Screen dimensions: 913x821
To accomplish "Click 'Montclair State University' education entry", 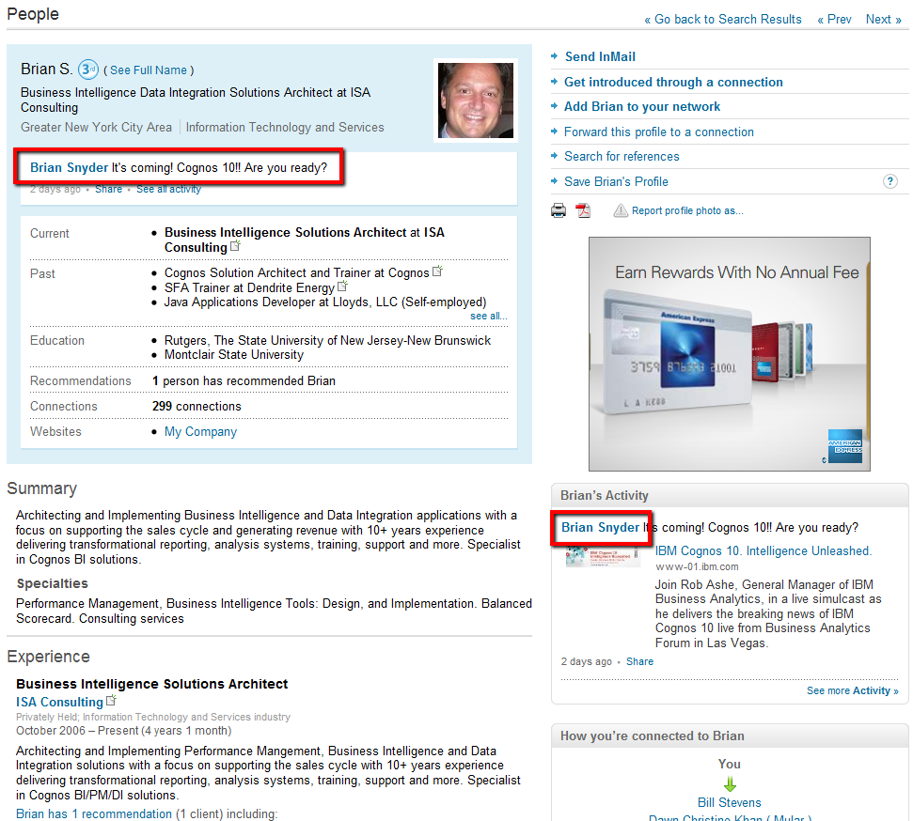I will pos(234,355).
